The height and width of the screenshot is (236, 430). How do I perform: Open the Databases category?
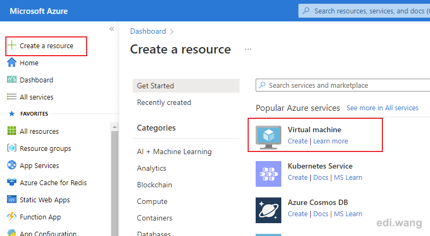[153, 233]
